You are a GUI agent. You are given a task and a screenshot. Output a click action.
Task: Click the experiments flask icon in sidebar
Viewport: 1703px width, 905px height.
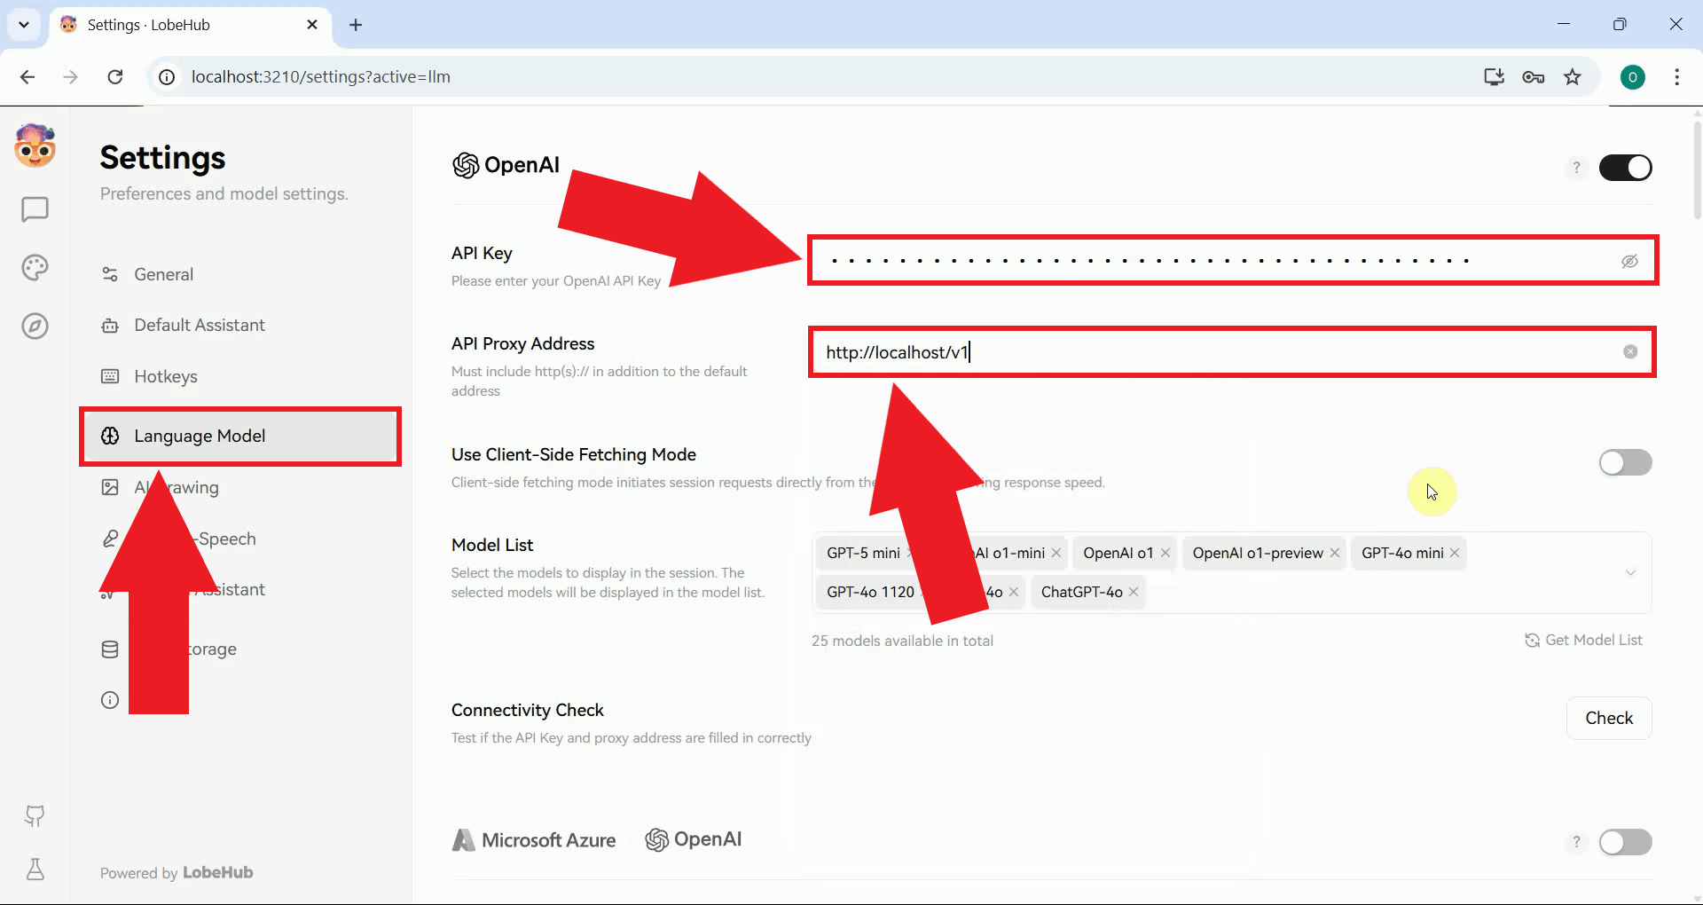pos(34,870)
